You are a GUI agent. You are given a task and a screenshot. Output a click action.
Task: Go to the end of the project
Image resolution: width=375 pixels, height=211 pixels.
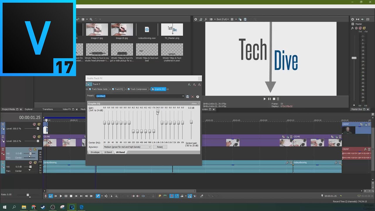81,196
